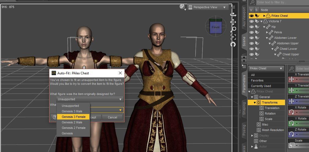This screenshot has height=152, width=309.
Task: Click the pan camera four-arrow icon
Action: 233,22
